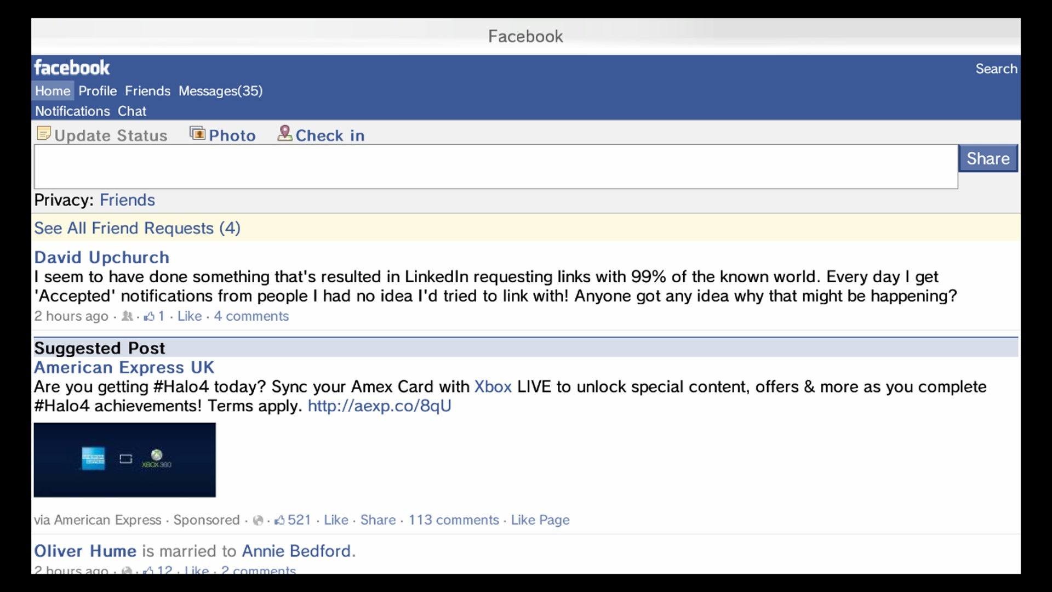1052x592 pixels.
Task: Click Search in the header
Action: point(996,69)
